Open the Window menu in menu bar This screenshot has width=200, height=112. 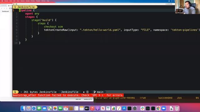coord(43,1)
